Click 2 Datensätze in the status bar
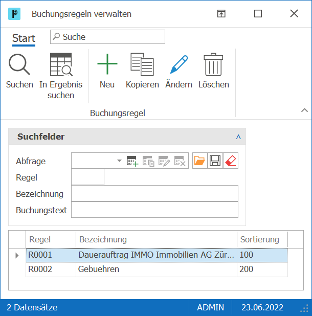Viewport: 312px width, 316px height. click(x=32, y=307)
